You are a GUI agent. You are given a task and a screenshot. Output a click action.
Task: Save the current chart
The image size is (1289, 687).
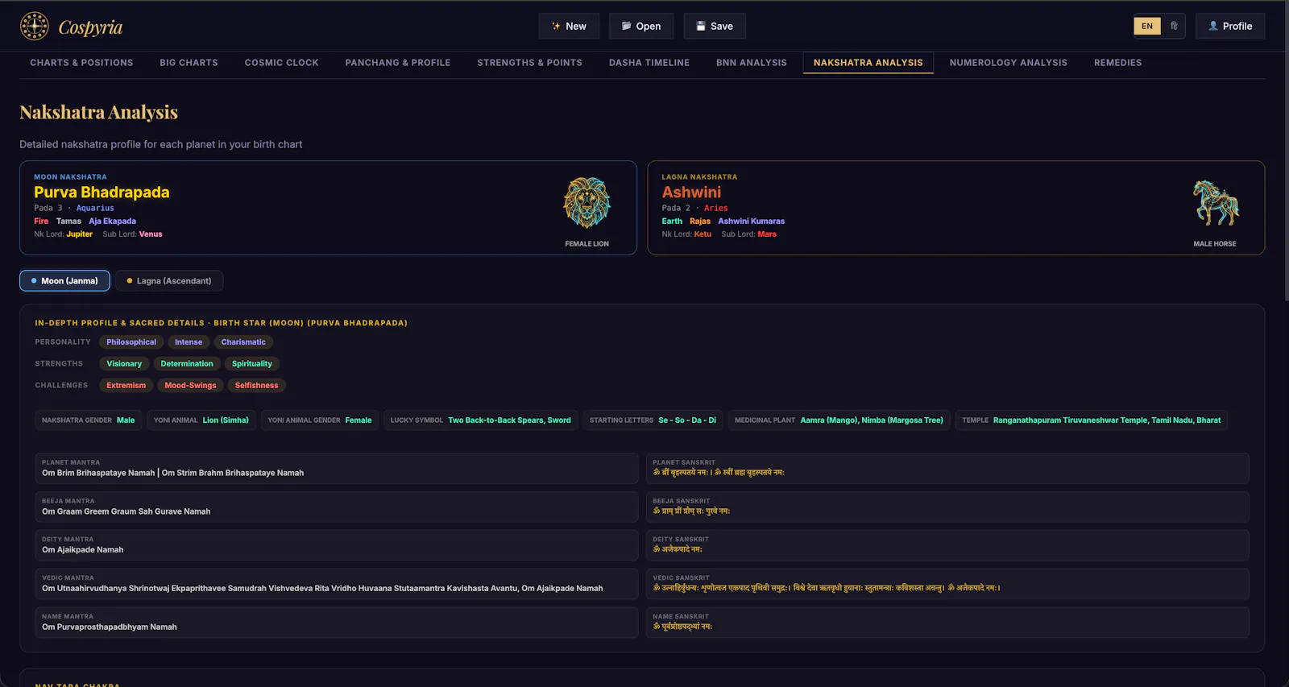[x=715, y=26]
